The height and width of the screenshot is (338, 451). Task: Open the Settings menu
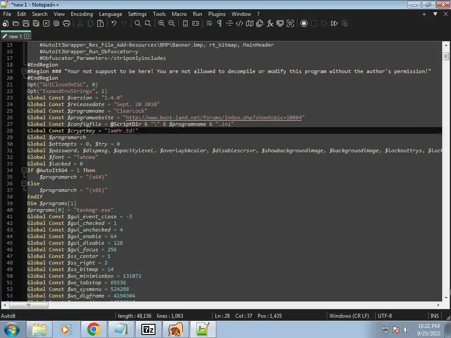(x=137, y=14)
